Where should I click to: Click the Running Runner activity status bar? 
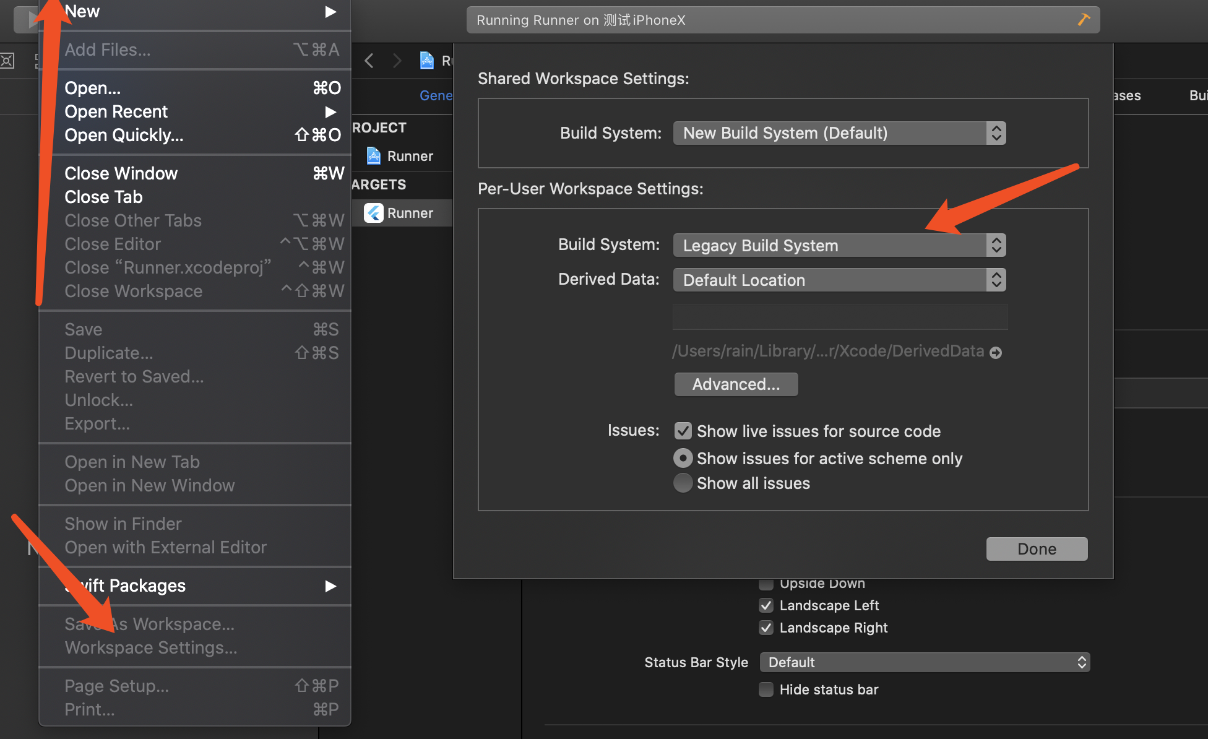click(783, 20)
